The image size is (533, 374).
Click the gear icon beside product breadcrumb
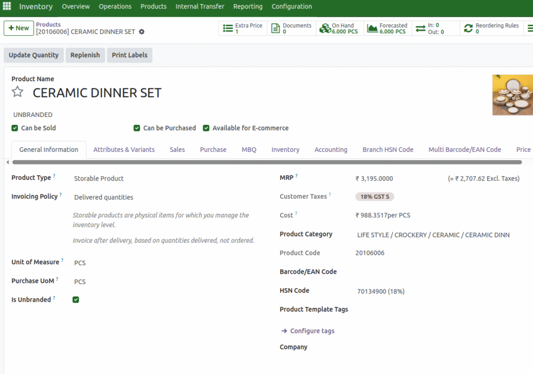tap(142, 32)
